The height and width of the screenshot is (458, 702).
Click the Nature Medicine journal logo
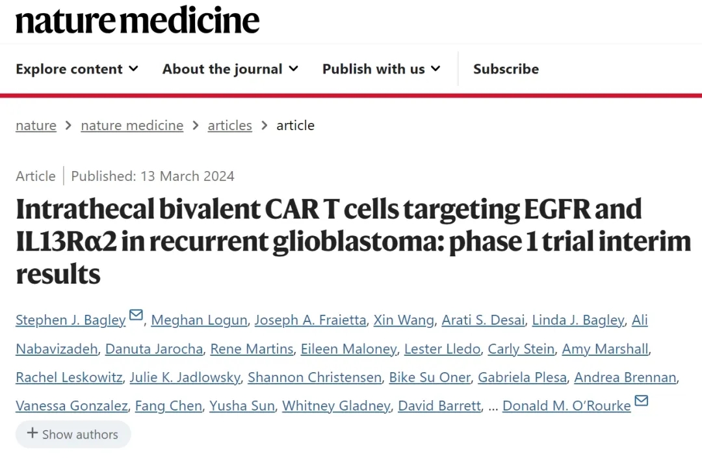(x=137, y=21)
